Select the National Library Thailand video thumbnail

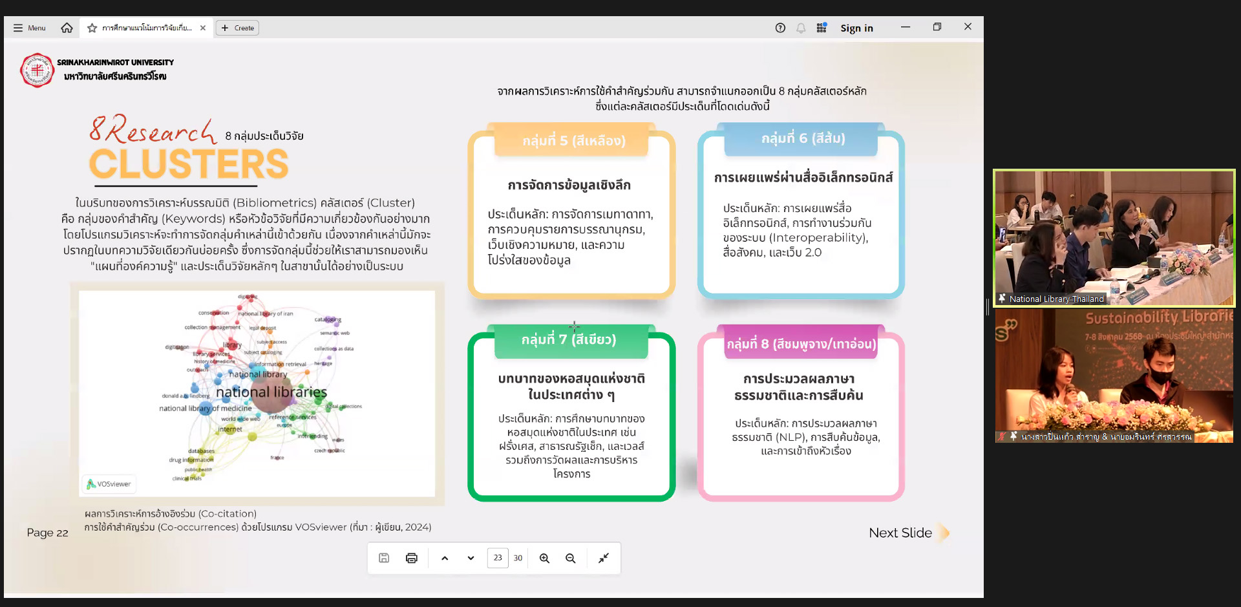[1114, 237]
